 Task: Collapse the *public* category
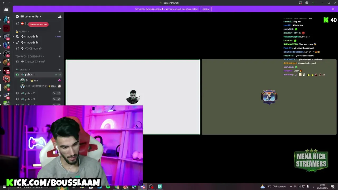(23, 70)
